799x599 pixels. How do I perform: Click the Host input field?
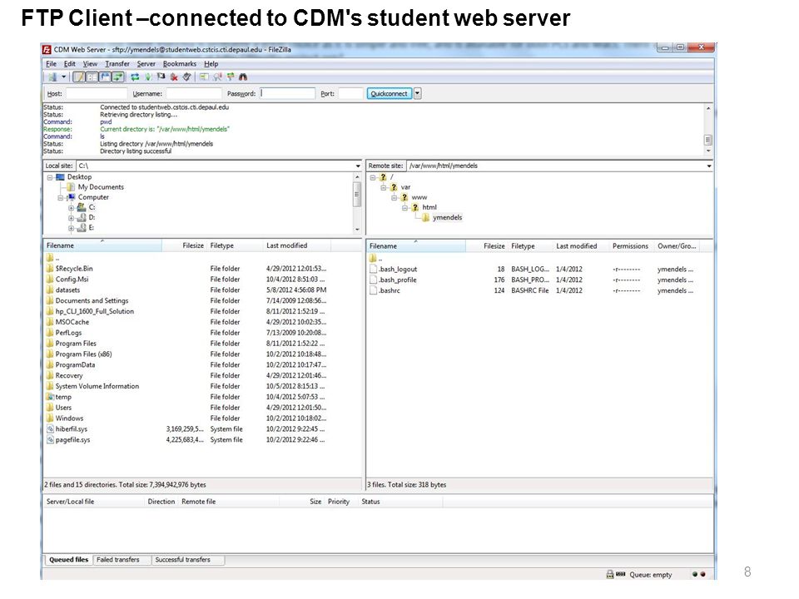click(x=97, y=94)
